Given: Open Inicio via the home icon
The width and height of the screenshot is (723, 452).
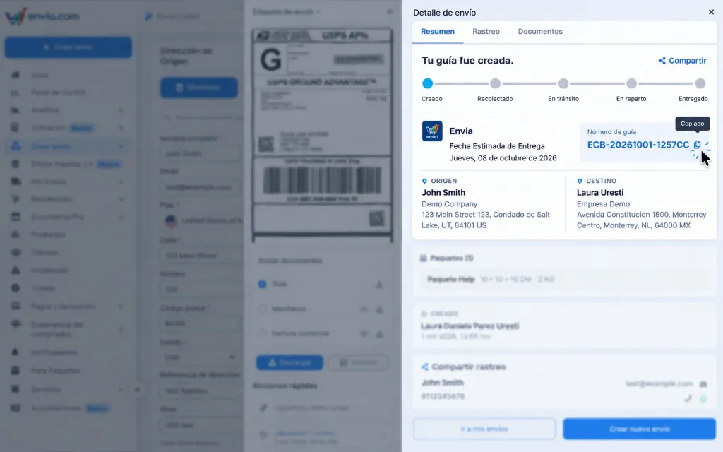Looking at the screenshot, I should (16, 75).
